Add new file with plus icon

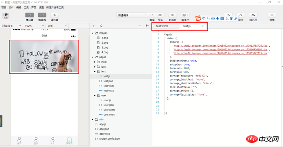point(94,26)
